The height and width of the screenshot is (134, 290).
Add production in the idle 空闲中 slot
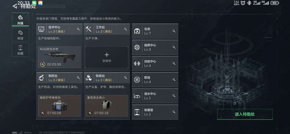pos(107,57)
